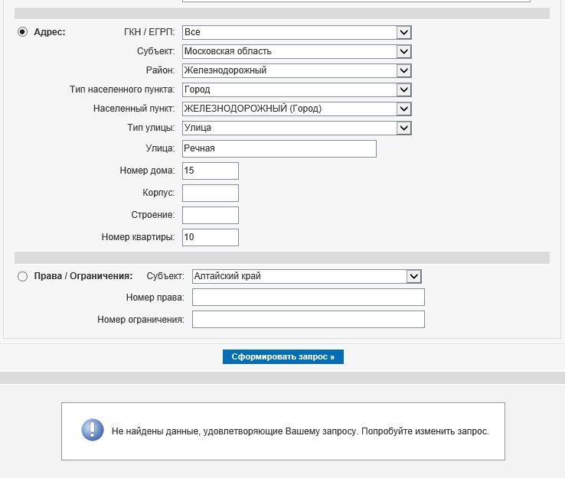This screenshot has width=565, height=478.
Task: Click the ГКН / ЕГРП: label
Action: (x=149, y=32)
